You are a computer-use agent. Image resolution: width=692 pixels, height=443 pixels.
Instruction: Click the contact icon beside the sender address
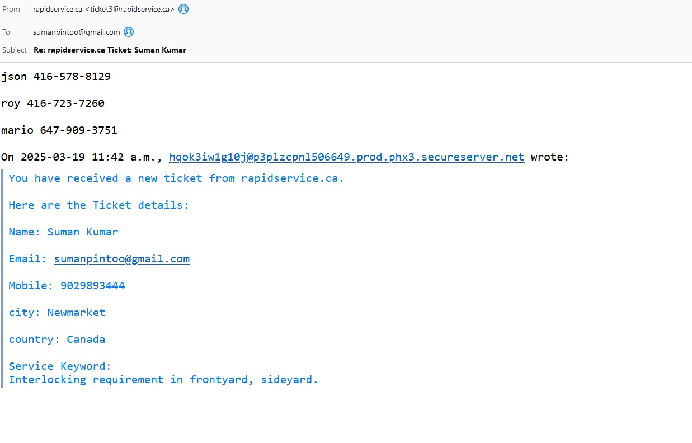coord(183,9)
